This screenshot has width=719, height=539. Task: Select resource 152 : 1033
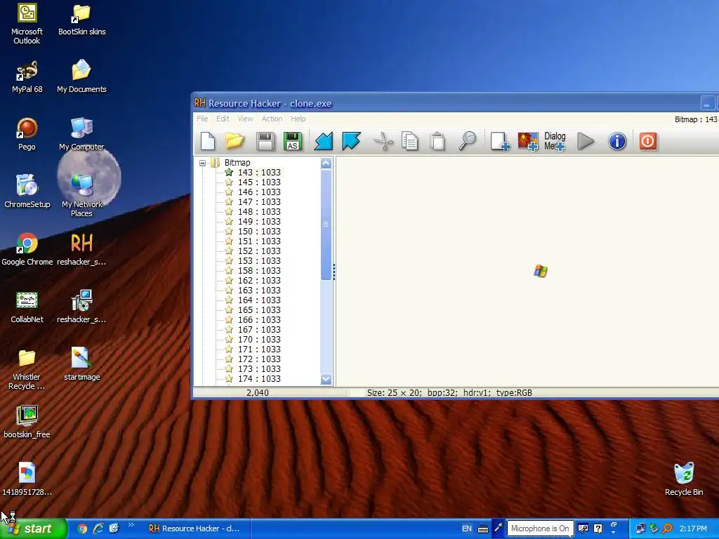[259, 251]
